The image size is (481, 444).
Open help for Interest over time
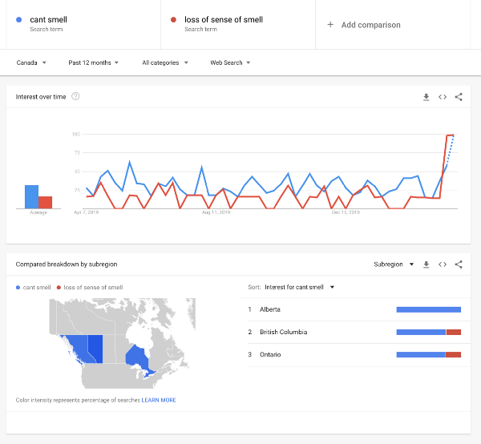[75, 97]
